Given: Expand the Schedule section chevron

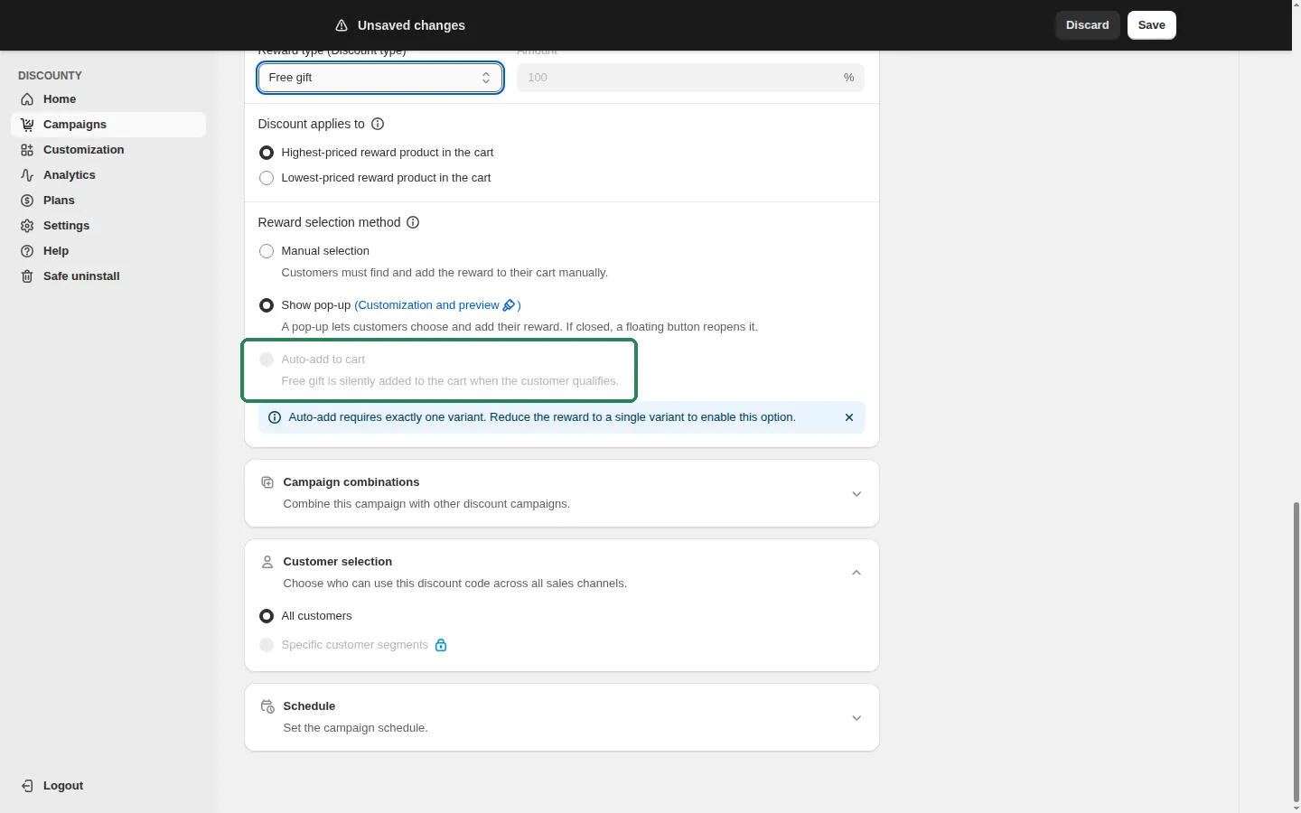Looking at the screenshot, I should (856, 718).
